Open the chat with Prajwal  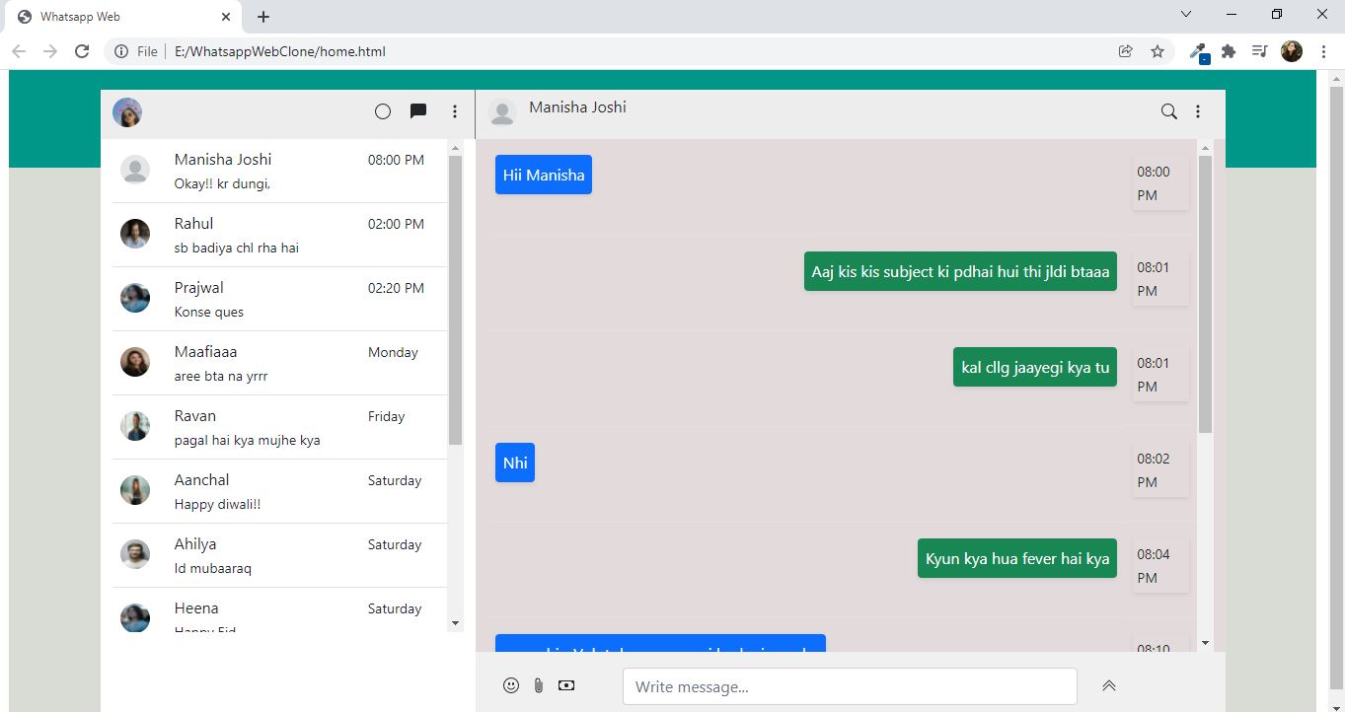click(276, 299)
